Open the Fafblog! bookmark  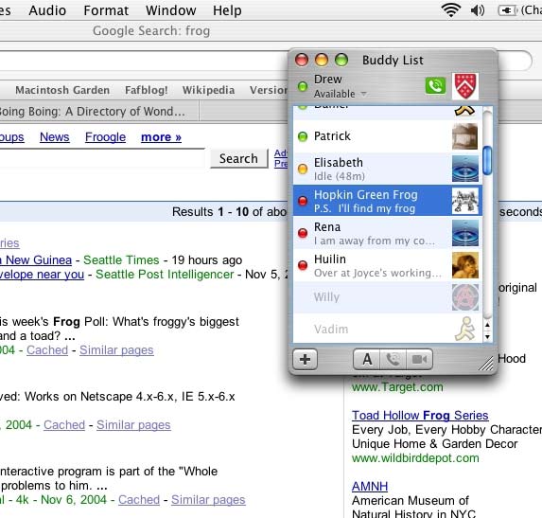147,90
